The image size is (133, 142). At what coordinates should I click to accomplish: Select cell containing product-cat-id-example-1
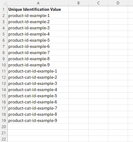(38, 71)
